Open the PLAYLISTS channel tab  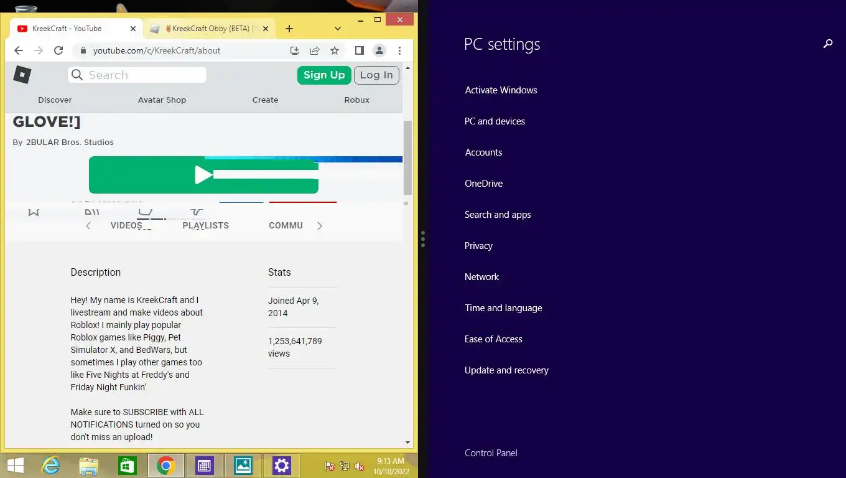click(206, 225)
